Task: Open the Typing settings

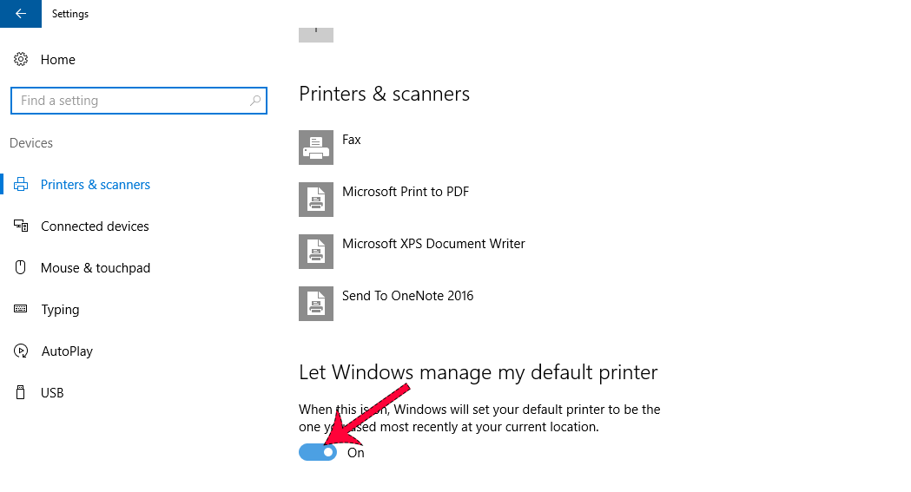Action: click(60, 310)
